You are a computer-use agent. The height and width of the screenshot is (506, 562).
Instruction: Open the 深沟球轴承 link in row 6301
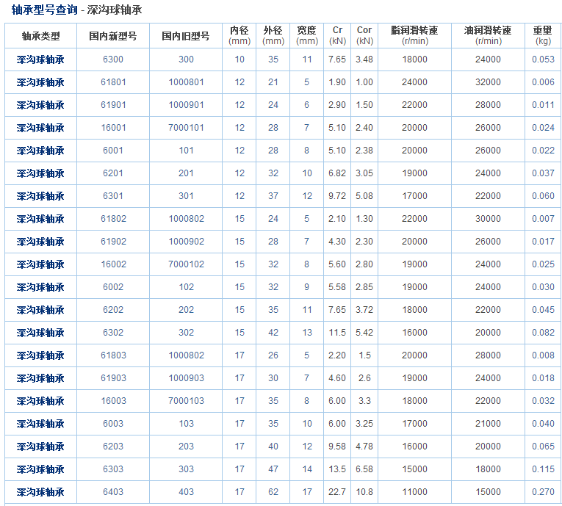(x=40, y=196)
